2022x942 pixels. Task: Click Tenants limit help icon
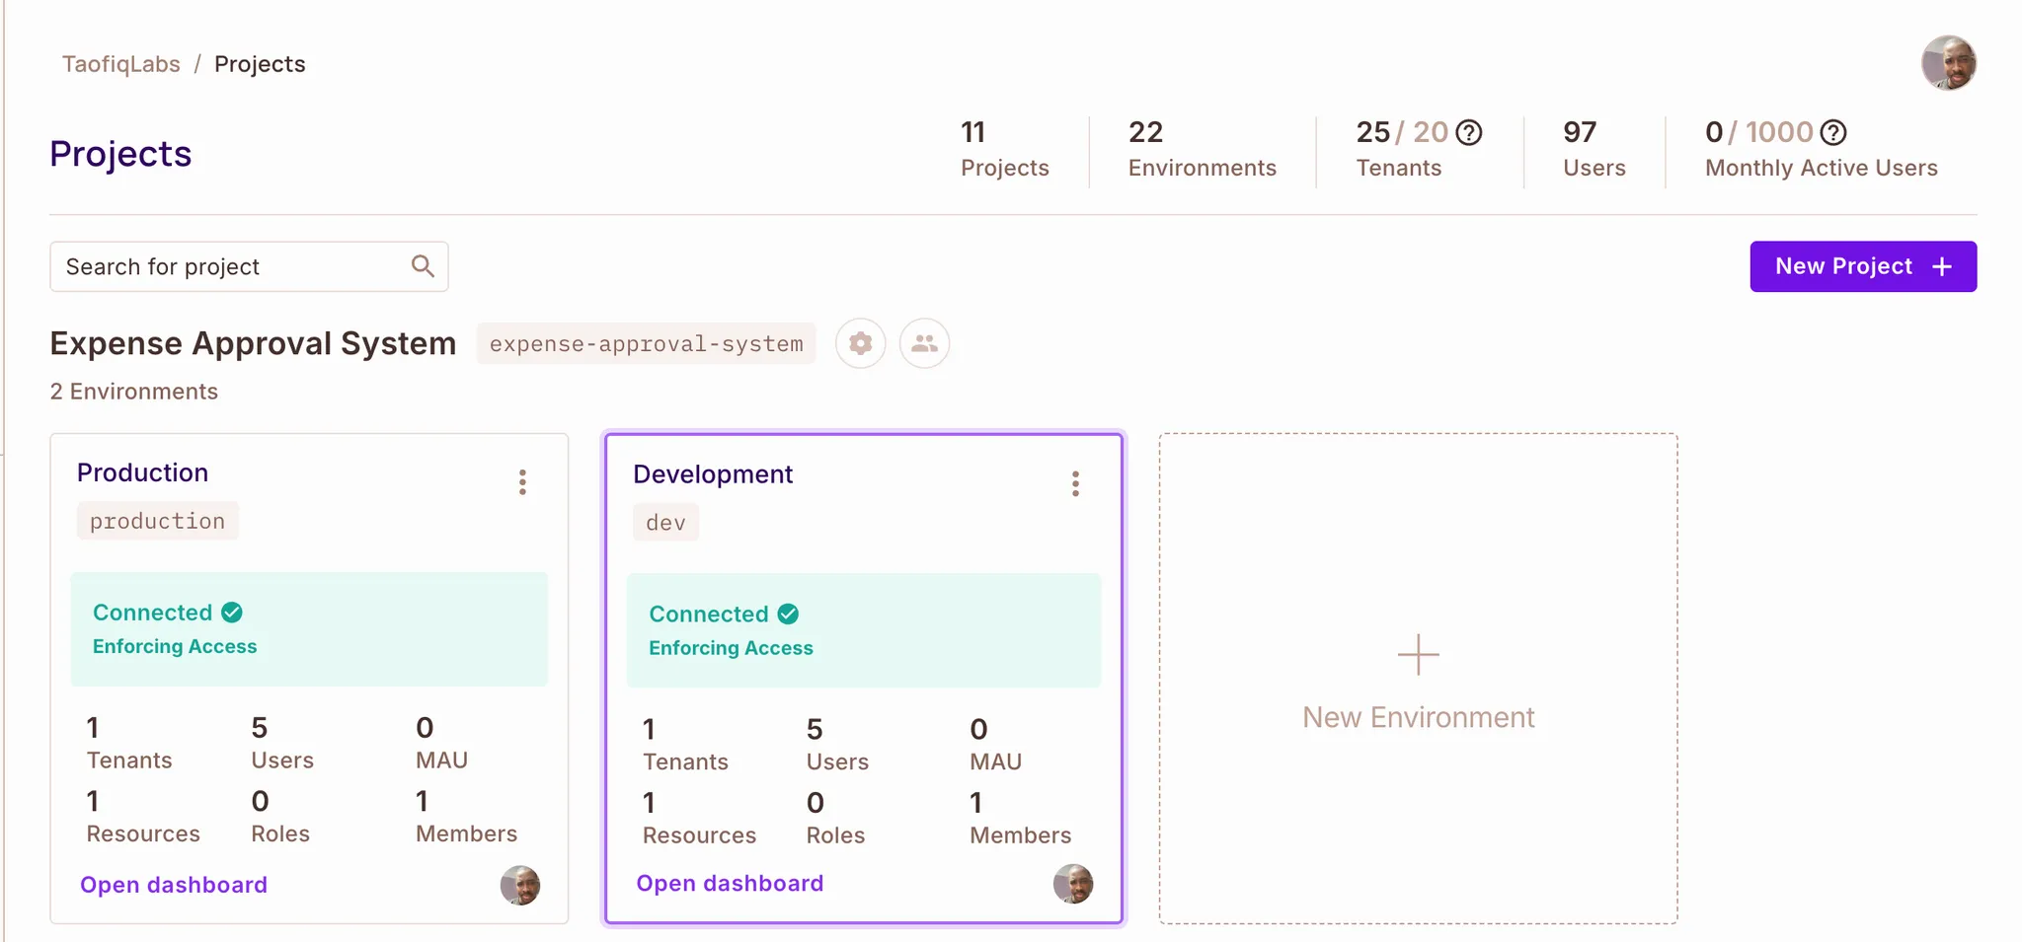pyautogui.click(x=1469, y=132)
